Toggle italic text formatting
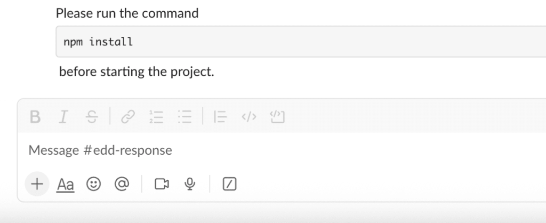546x223 pixels. click(63, 117)
